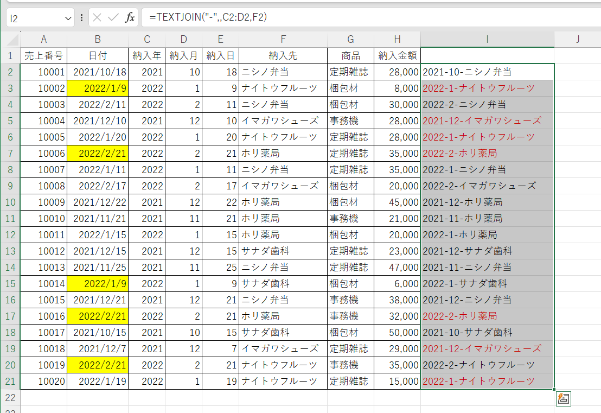The width and height of the screenshot is (601, 413).
Task: Click header cell 納入金額
Action: [x=397, y=55]
